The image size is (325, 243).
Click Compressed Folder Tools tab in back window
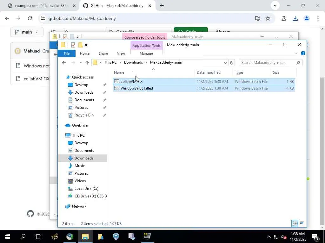(145, 37)
